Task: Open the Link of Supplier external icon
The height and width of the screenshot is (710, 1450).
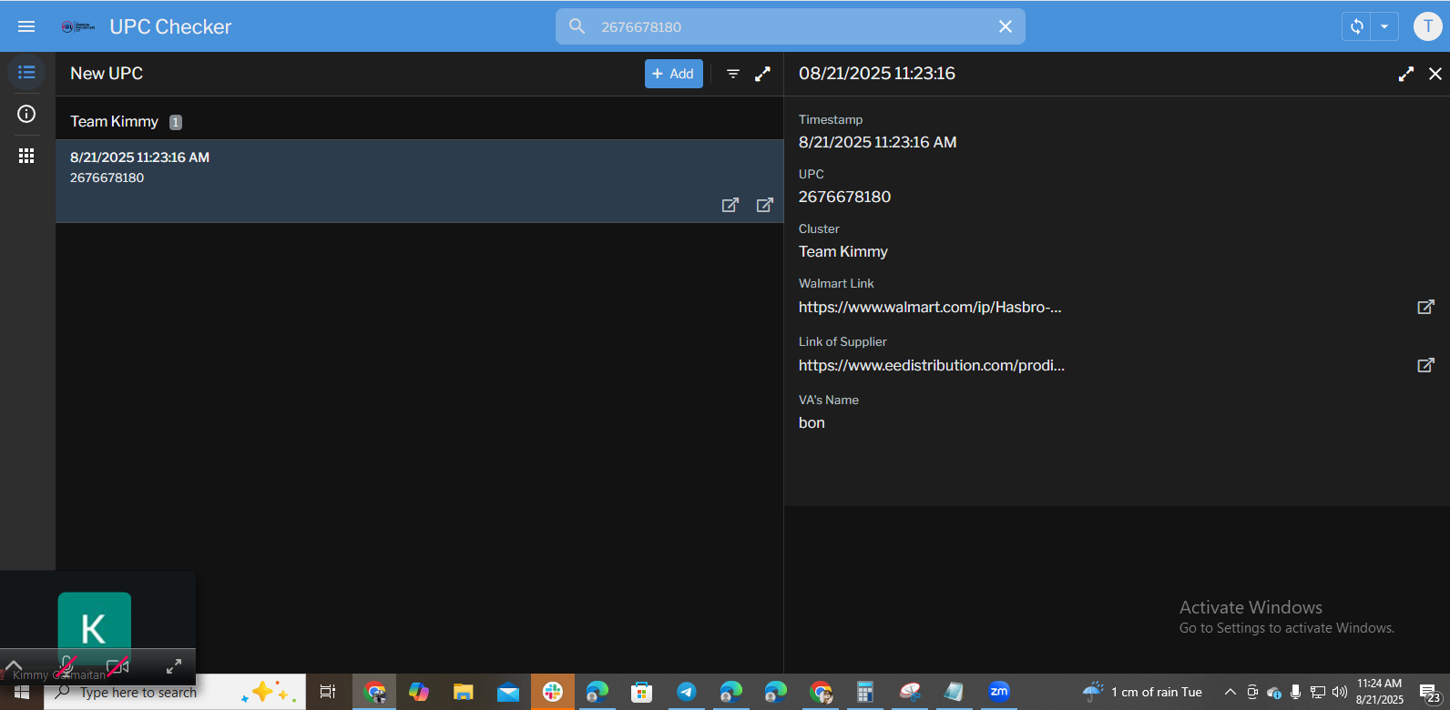Action: click(1425, 365)
